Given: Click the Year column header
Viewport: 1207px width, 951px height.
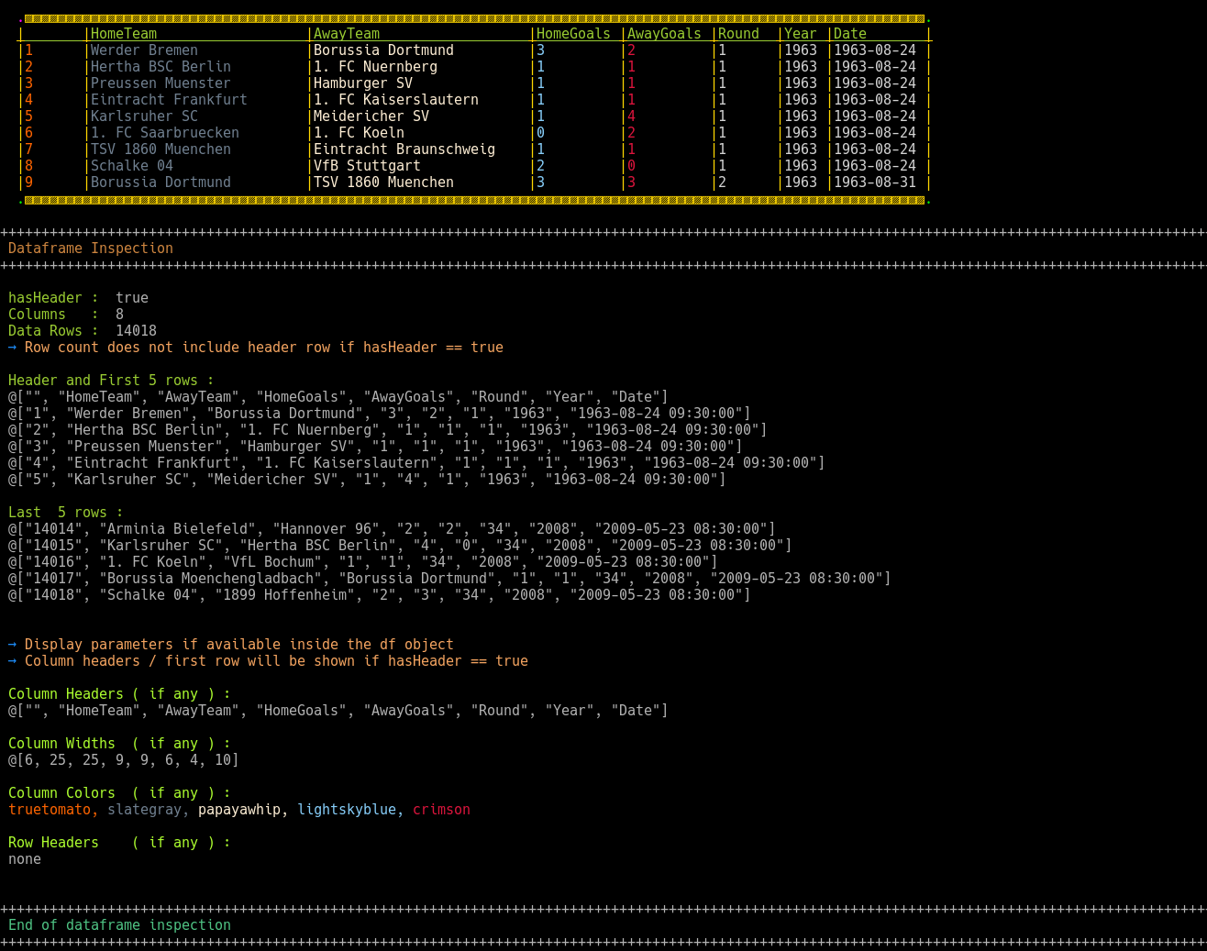Looking at the screenshot, I should (801, 34).
